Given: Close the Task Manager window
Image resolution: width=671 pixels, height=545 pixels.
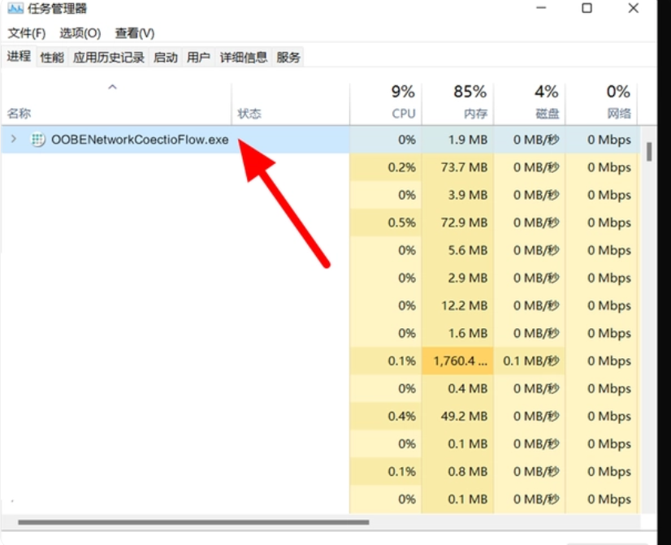Looking at the screenshot, I should pyautogui.click(x=634, y=7).
